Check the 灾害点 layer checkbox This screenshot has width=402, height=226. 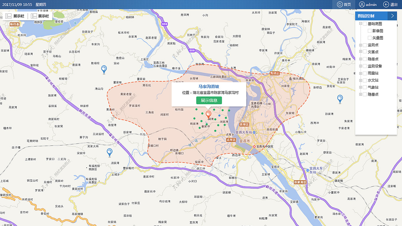pos(365,52)
